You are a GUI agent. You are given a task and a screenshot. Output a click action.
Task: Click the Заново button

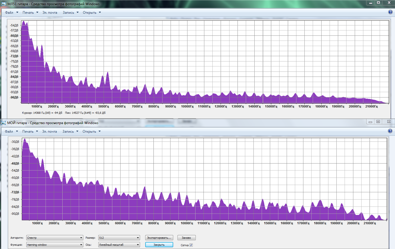pos(186,238)
